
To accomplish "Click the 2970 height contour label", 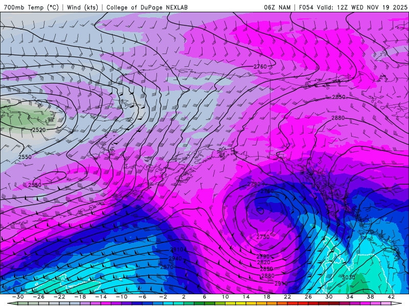I will pyautogui.click(x=167, y=267).
